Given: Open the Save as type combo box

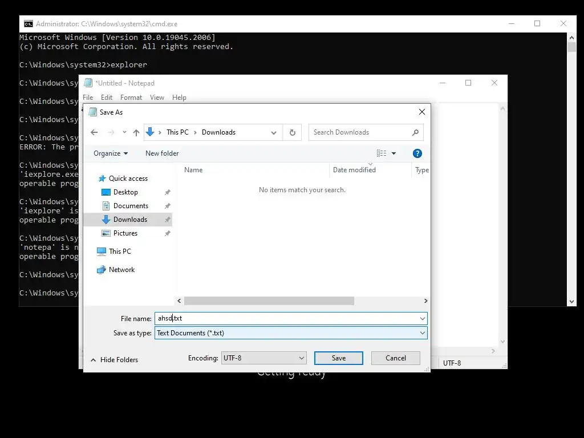Looking at the screenshot, I should click(x=291, y=333).
